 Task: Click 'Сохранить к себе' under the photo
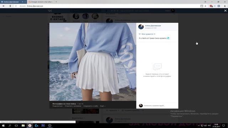point(90,106)
